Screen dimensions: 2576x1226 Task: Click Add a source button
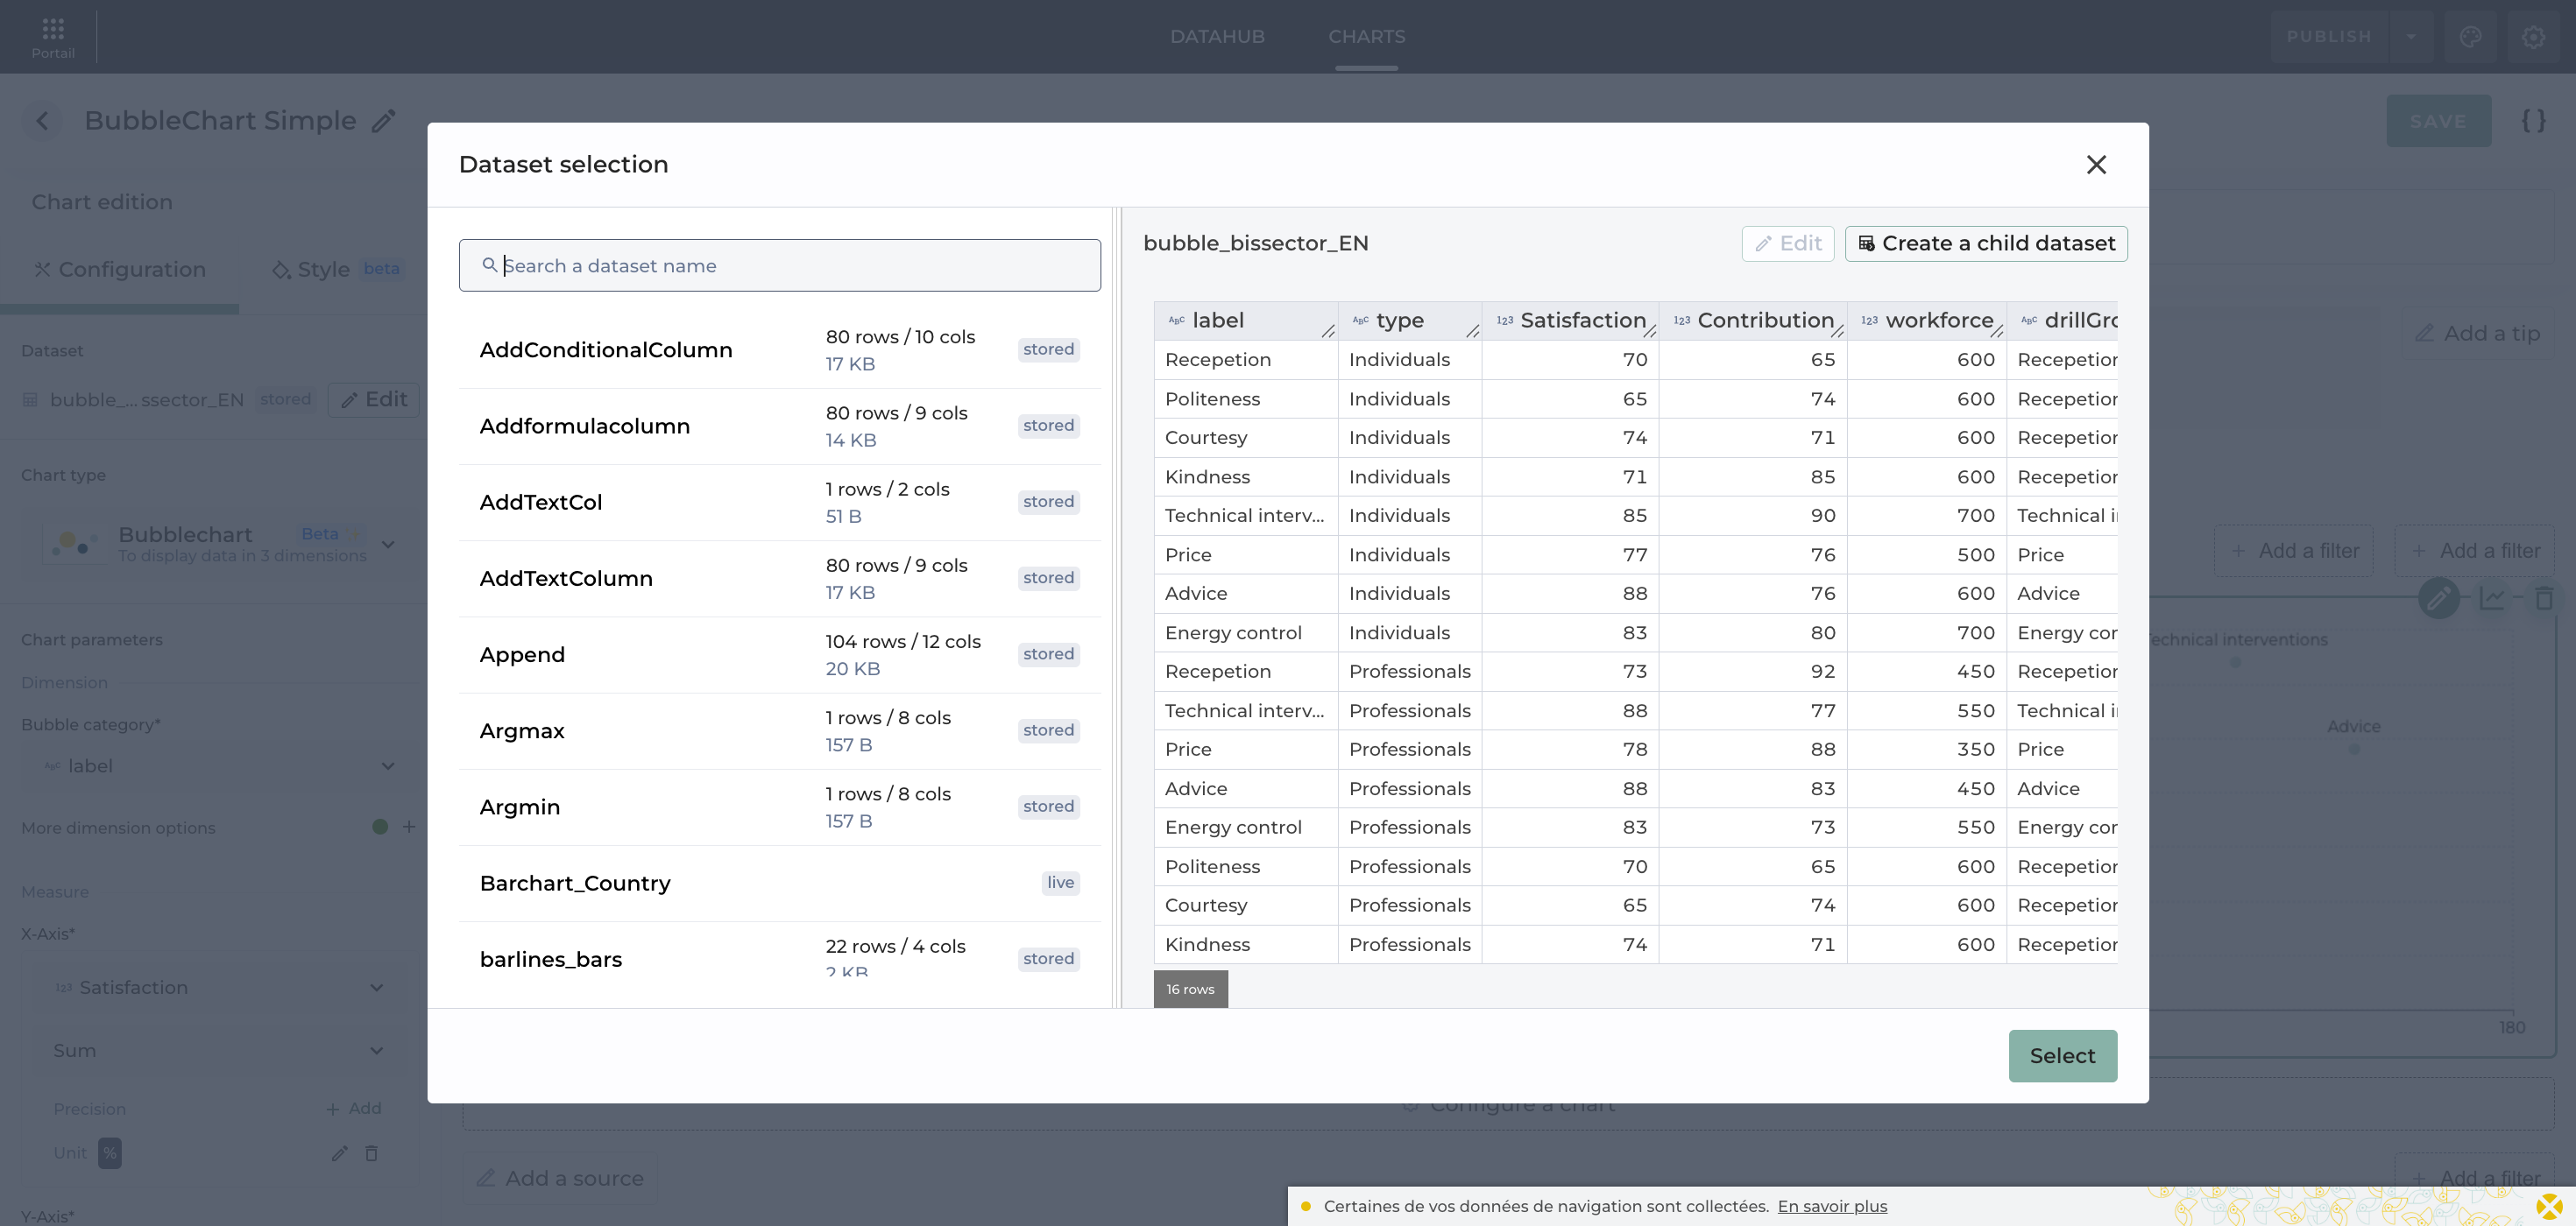tap(560, 1179)
